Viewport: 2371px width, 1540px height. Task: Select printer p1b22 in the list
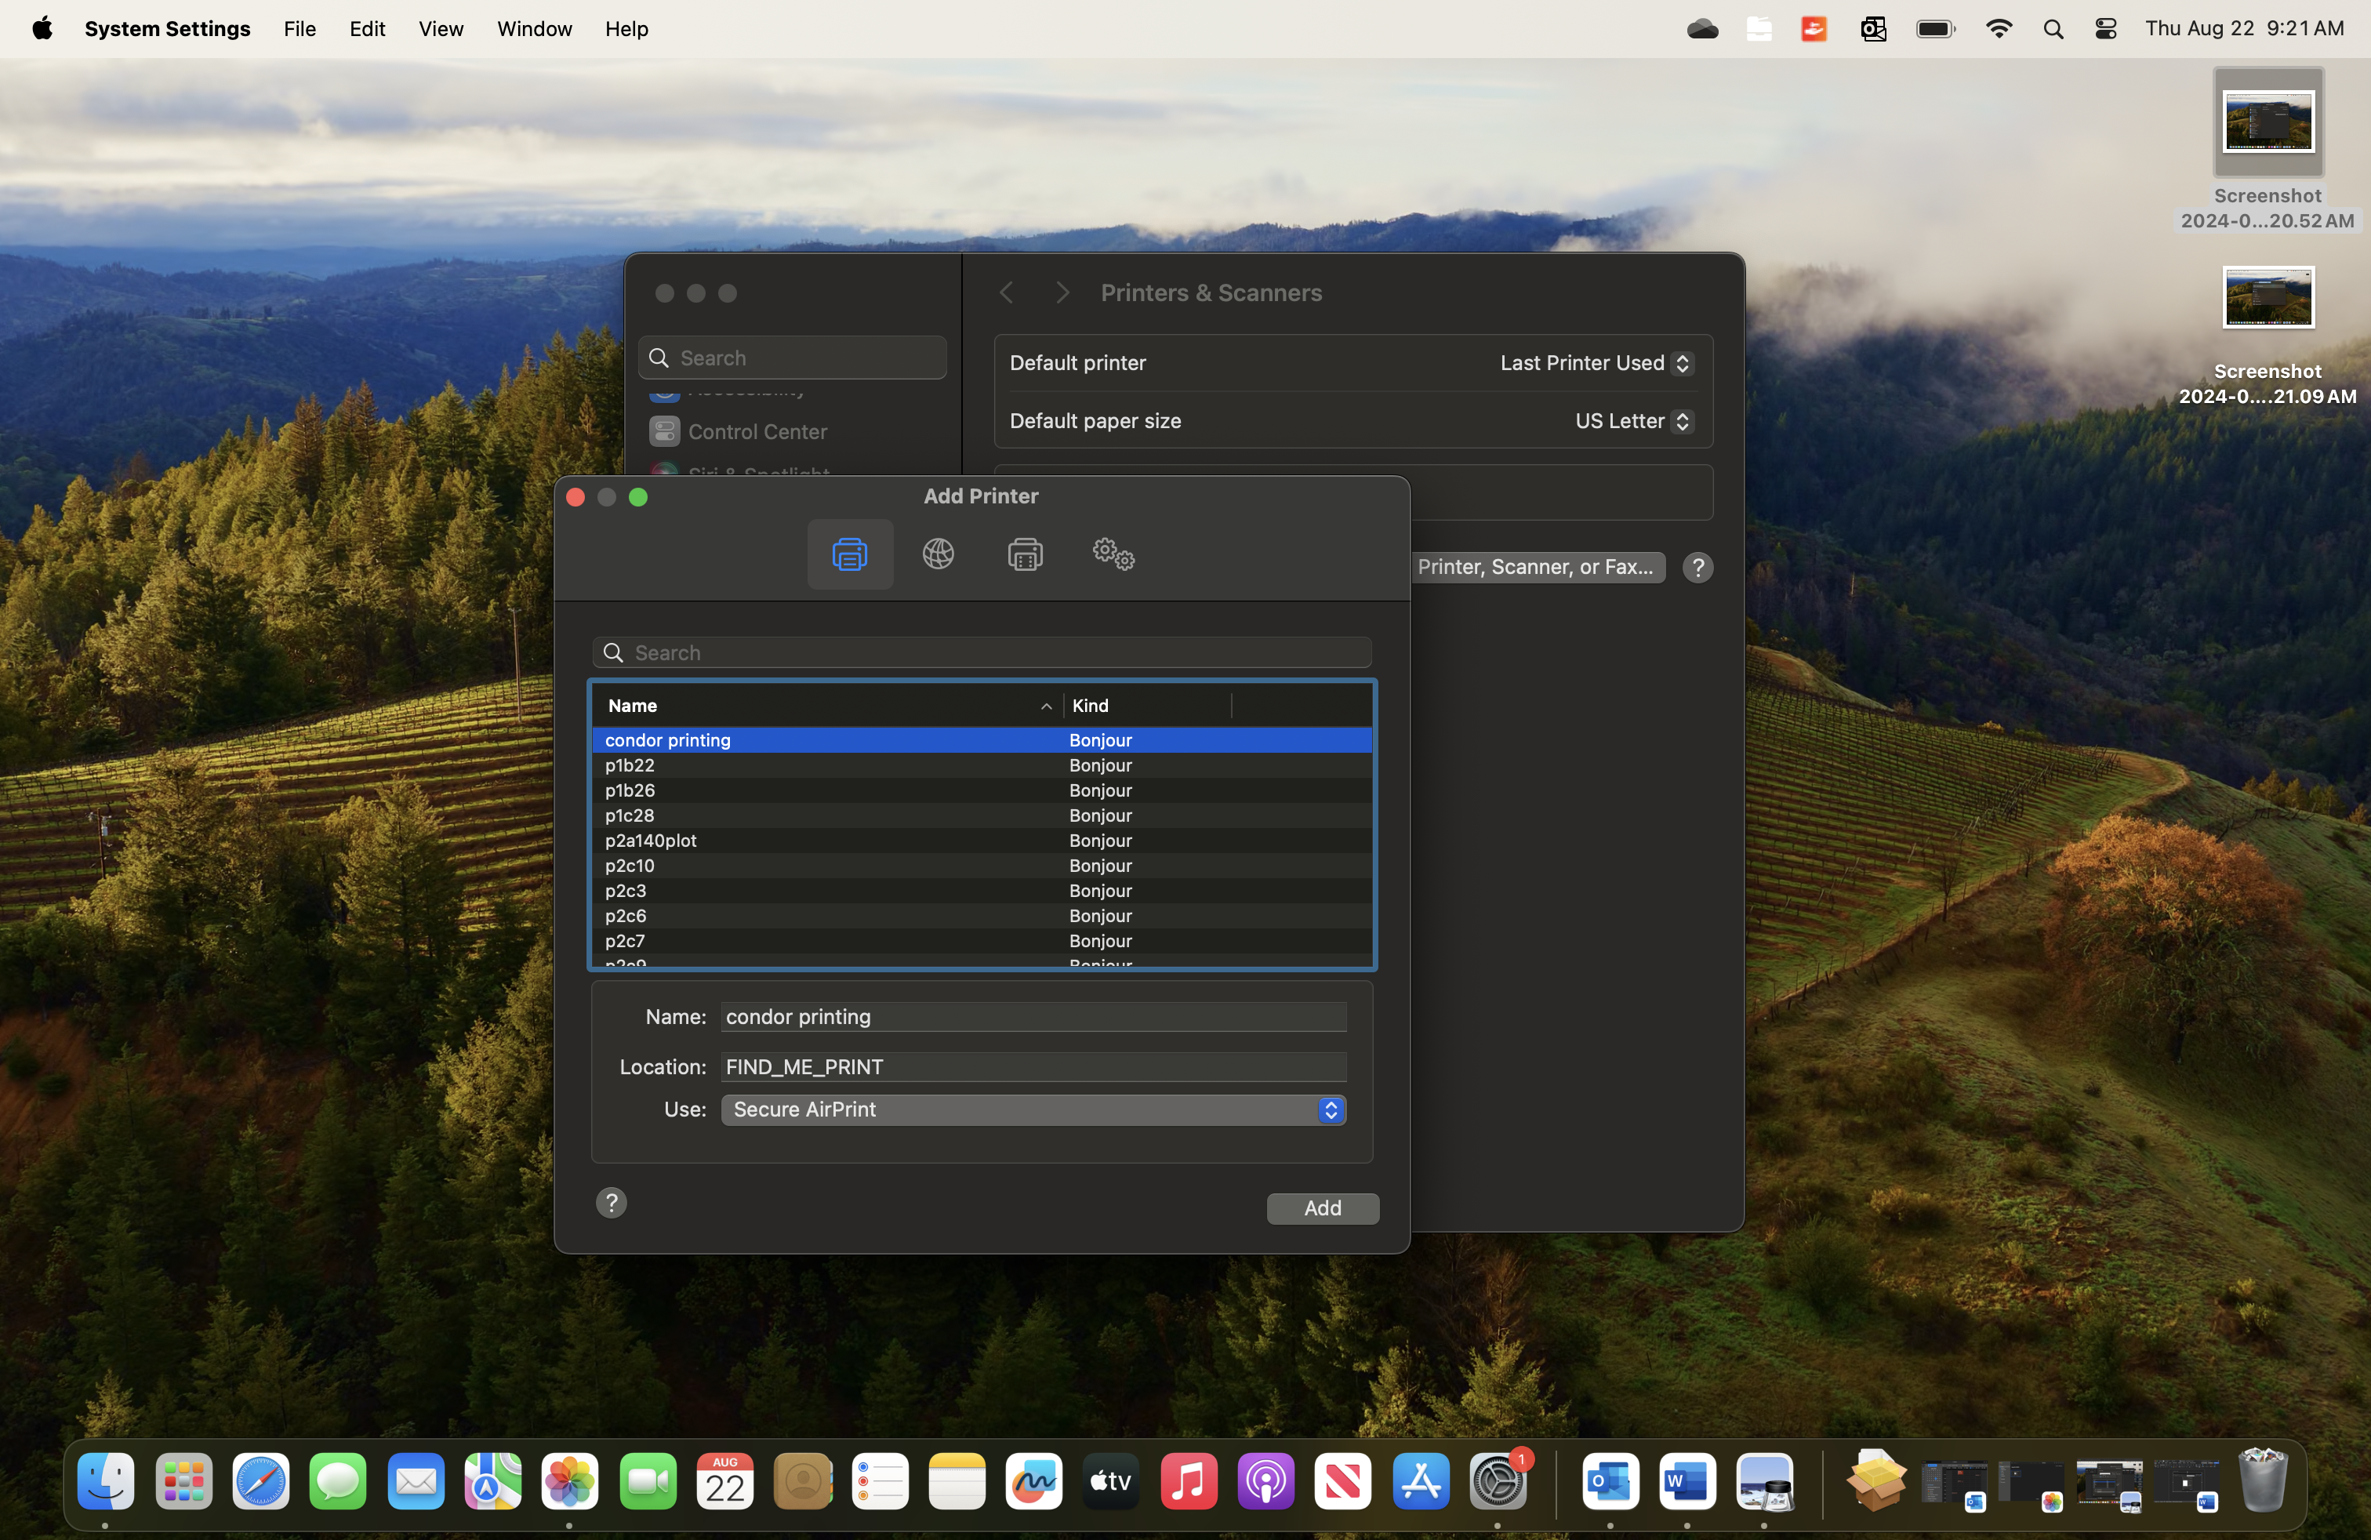click(982, 765)
